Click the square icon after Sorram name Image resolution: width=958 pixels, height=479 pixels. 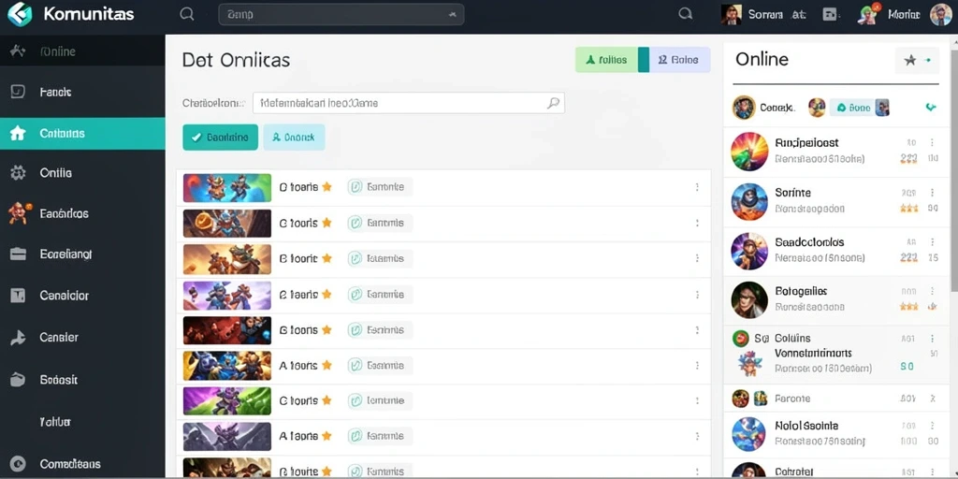point(830,15)
